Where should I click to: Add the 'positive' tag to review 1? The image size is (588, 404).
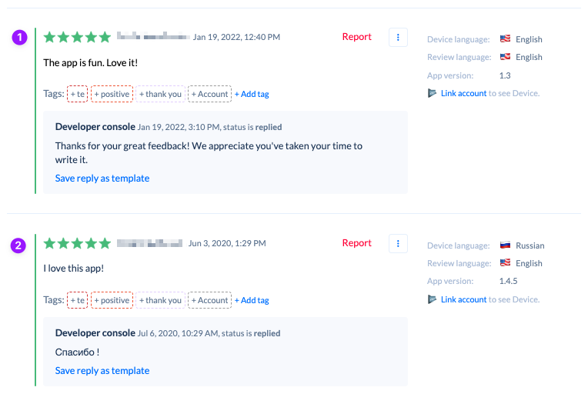pos(112,94)
